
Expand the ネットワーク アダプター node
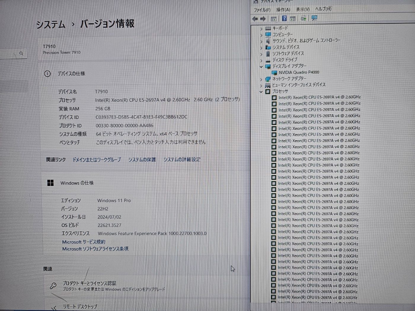coord(261,79)
